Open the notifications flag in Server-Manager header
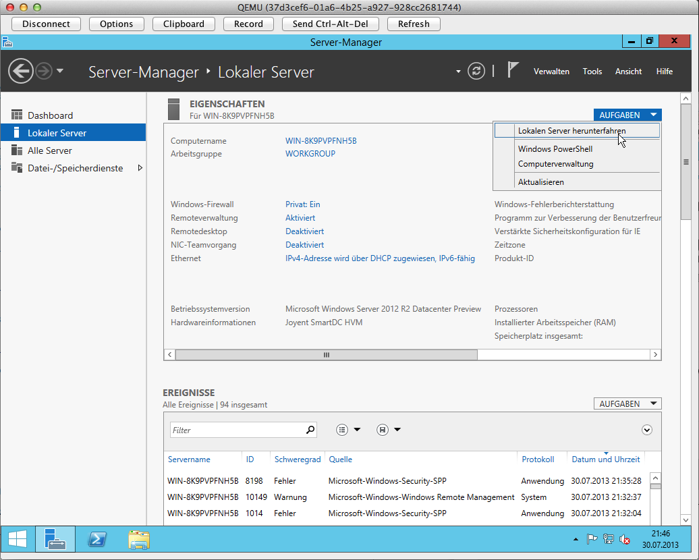Viewport: 699px width, 560px height. [x=513, y=70]
